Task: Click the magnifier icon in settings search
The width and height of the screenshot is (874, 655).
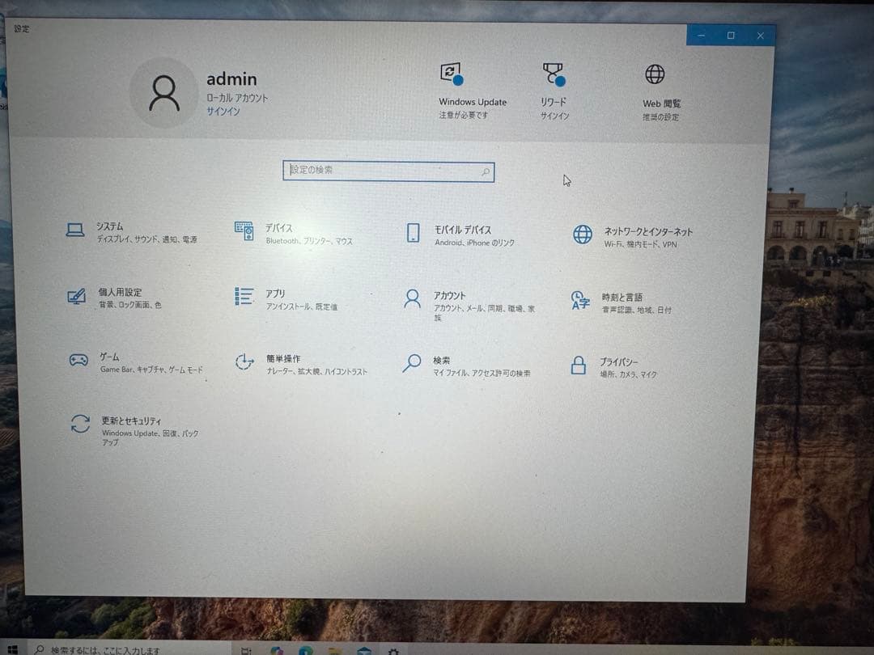Action: [x=486, y=172]
